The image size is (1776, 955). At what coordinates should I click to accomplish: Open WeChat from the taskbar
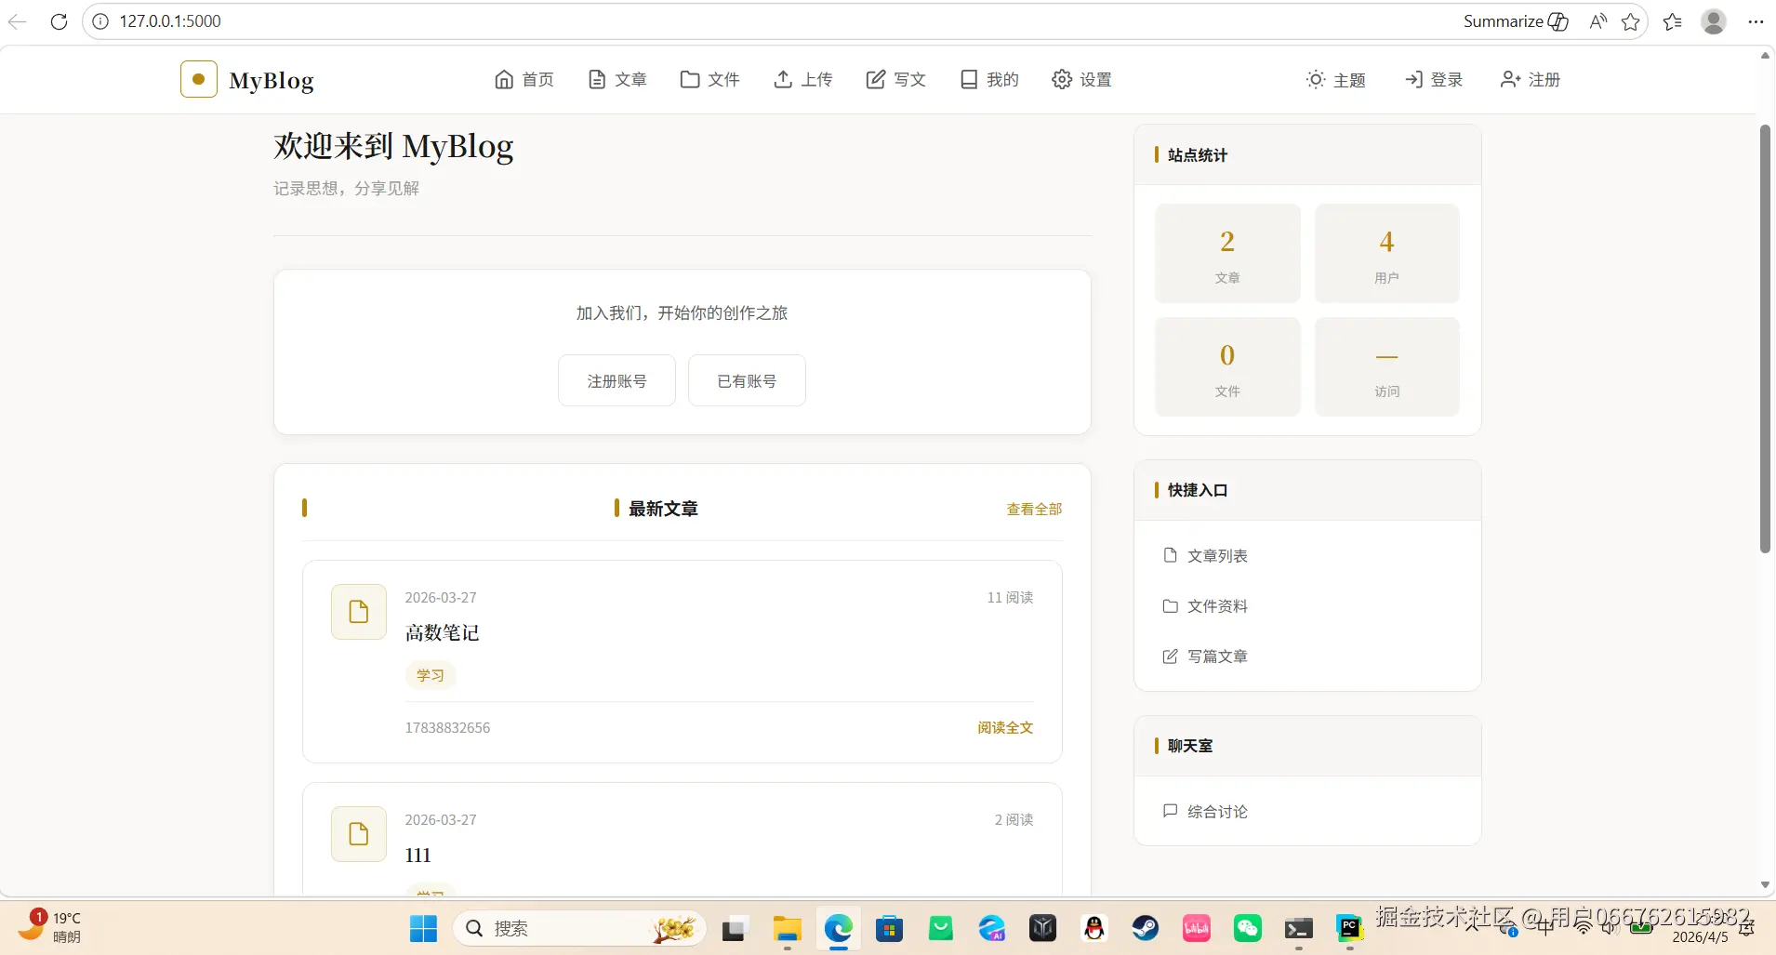point(1247,928)
